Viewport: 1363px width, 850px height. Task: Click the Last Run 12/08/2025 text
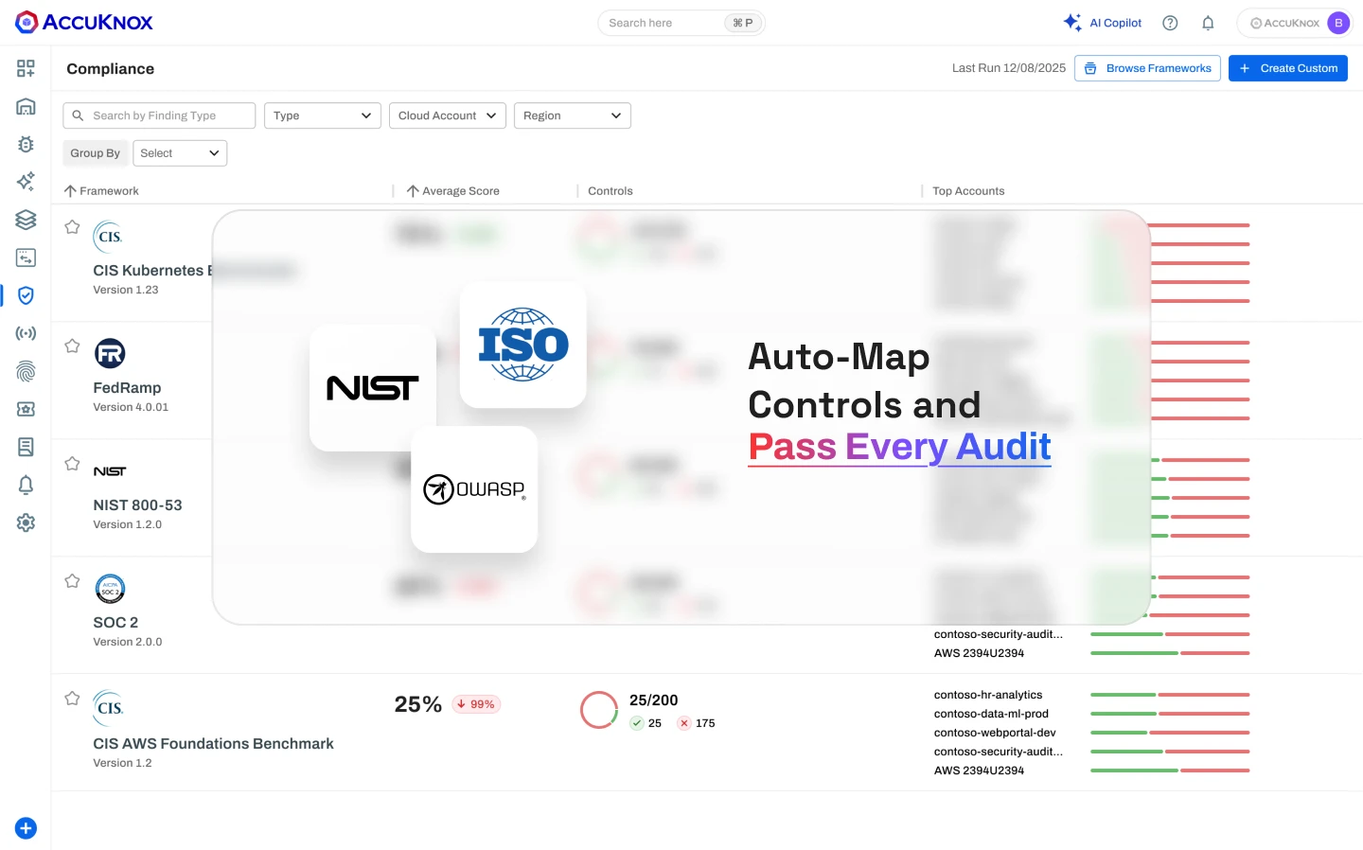point(1009,68)
